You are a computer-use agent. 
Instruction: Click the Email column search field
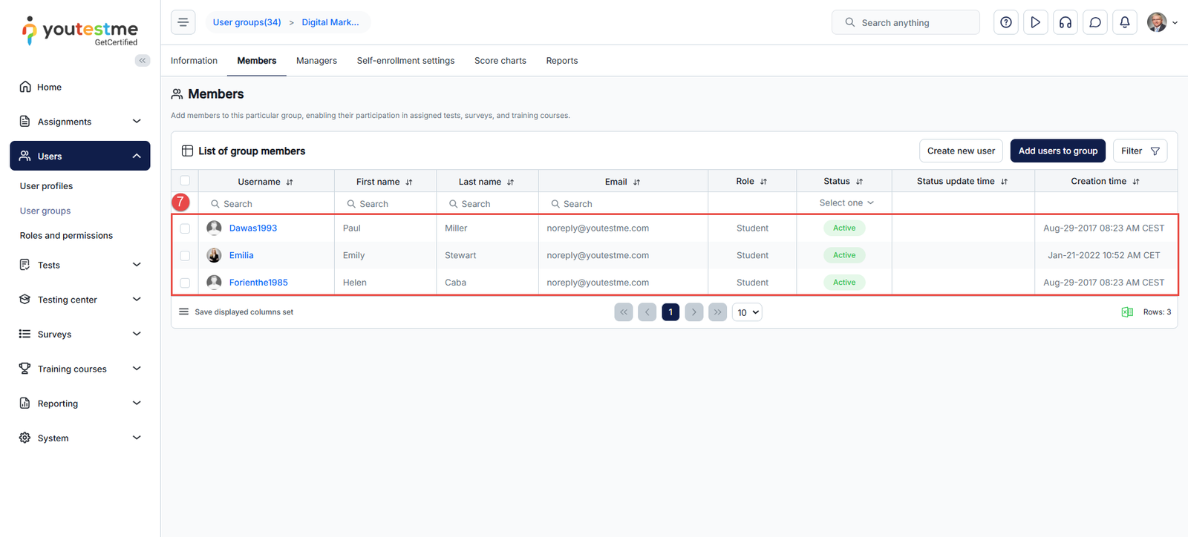coord(624,204)
